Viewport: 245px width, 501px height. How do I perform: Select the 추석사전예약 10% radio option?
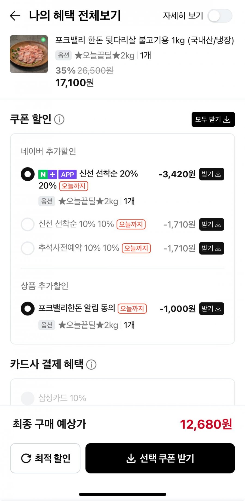coord(27,248)
